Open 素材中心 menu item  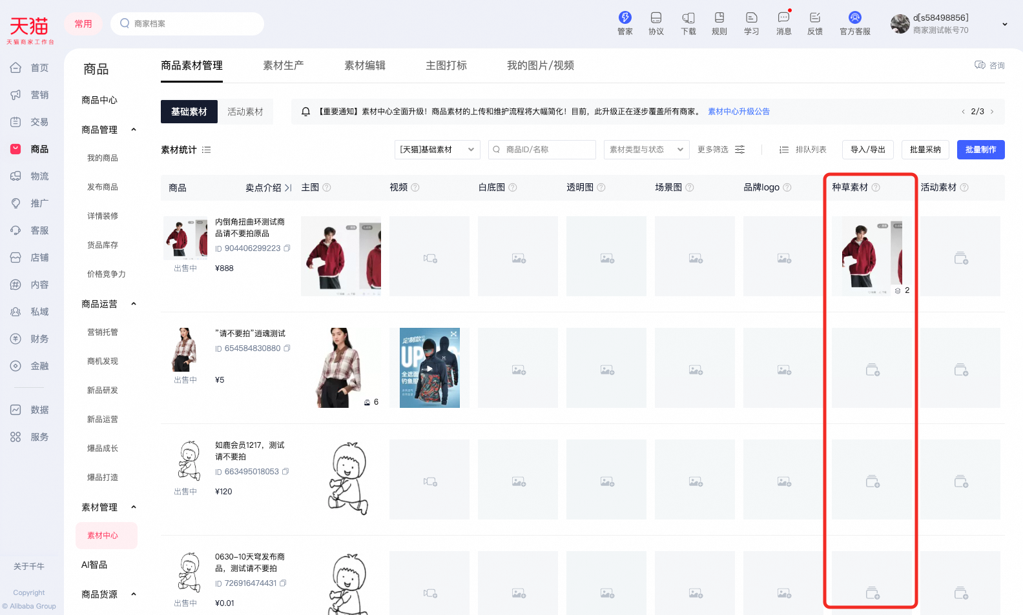pos(106,536)
